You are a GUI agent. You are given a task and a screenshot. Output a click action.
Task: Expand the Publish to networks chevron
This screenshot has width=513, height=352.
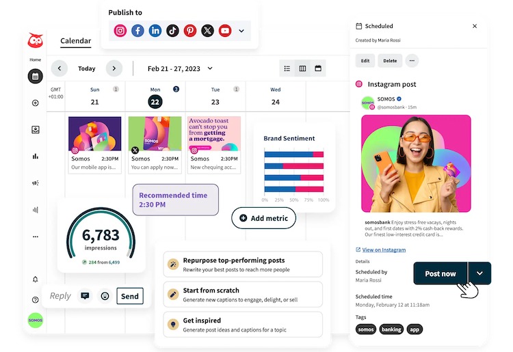pyautogui.click(x=241, y=31)
